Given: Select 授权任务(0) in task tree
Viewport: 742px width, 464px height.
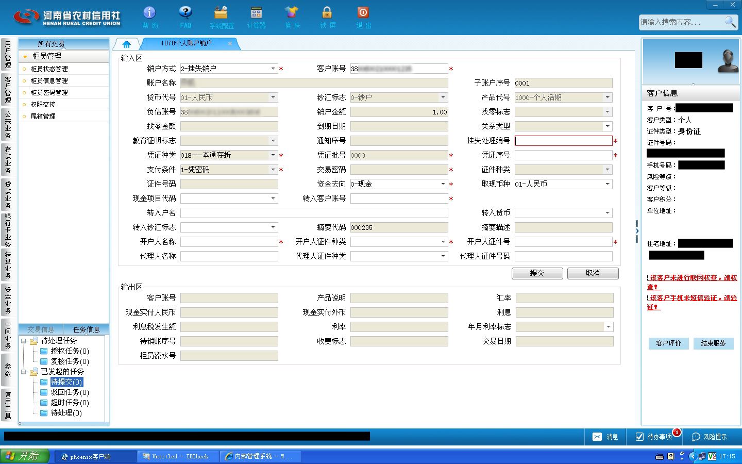Looking at the screenshot, I should [70, 351].
